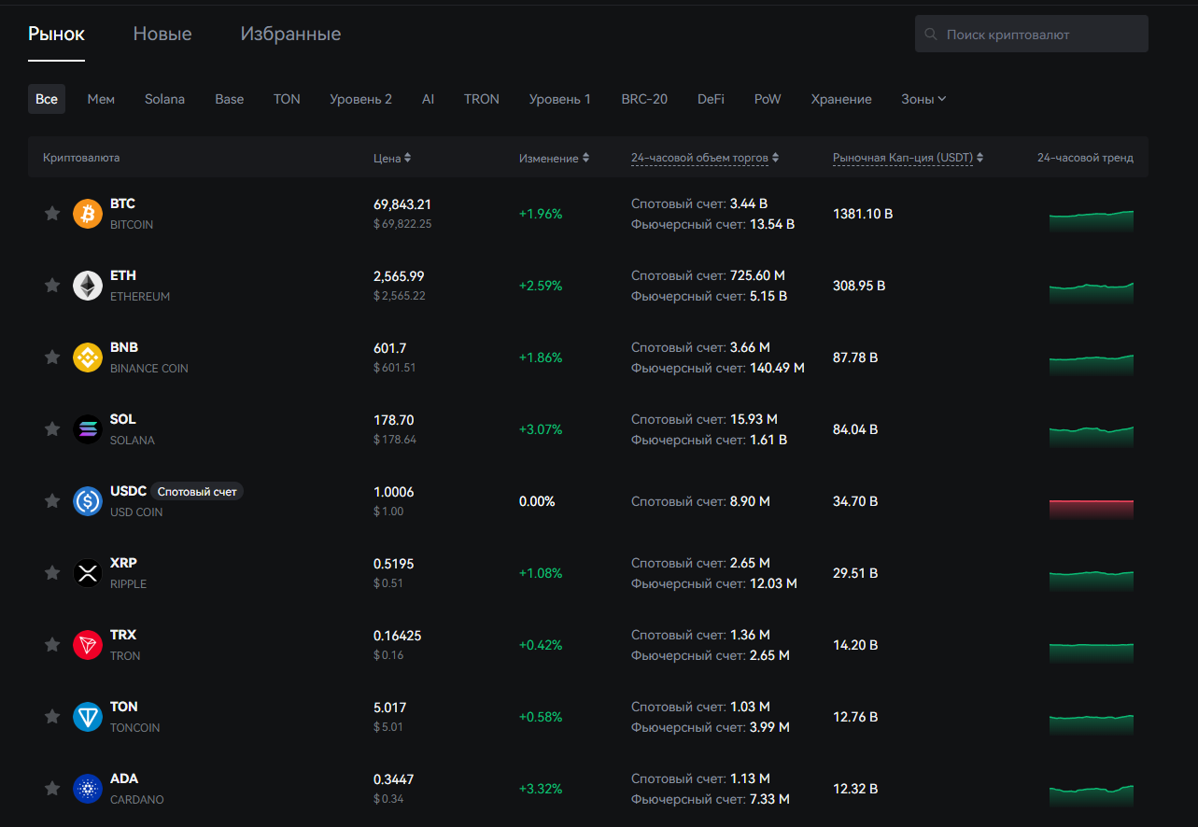This screenshot has width=1198, height=827.
Task: Add BTC to favorites with star
Action: coord(52,214)
